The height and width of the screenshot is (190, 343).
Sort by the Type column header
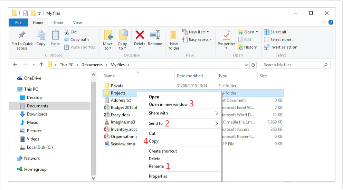222,76
